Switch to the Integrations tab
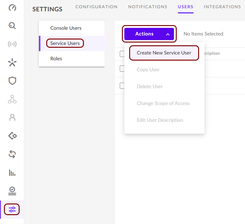The height and width of the screenshot is (224, 245). coord(222,7)
